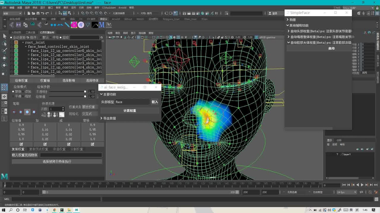Click the blue M shelf icon
This screenshot has width=380, height=213.
[102, 25]
